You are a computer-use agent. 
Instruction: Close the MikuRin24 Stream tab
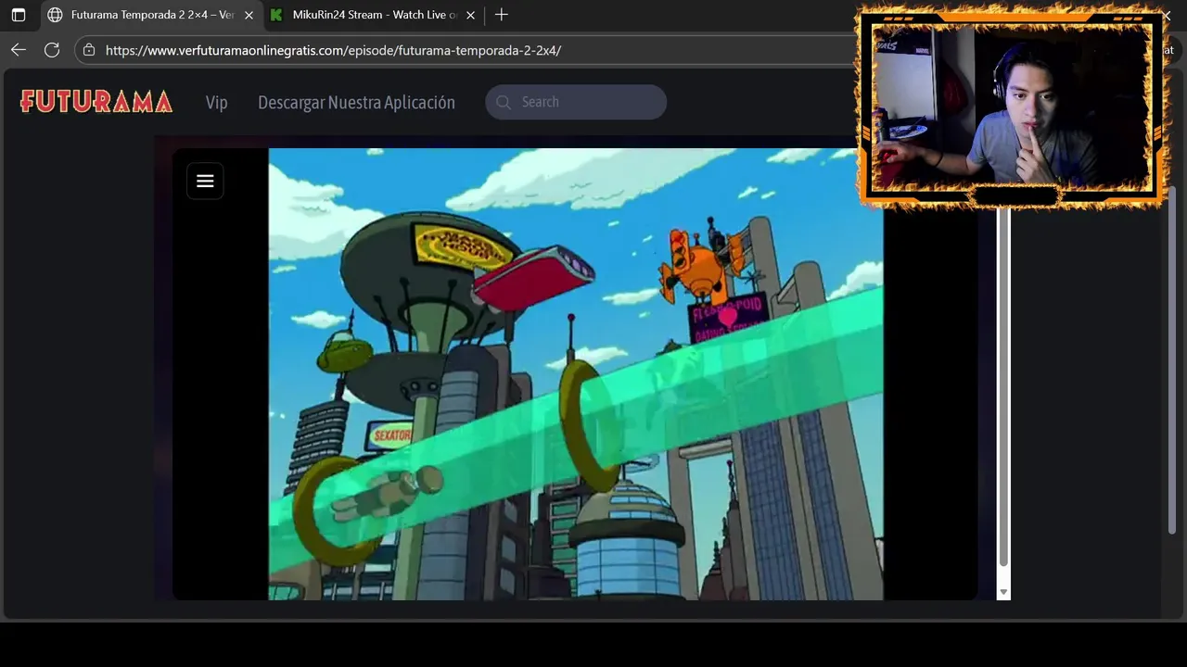coord(470,15)
